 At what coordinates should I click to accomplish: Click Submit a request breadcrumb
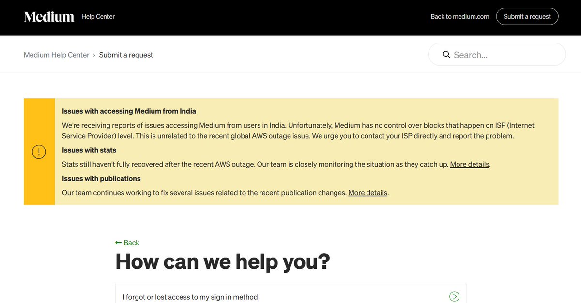[x=126, y=55]
